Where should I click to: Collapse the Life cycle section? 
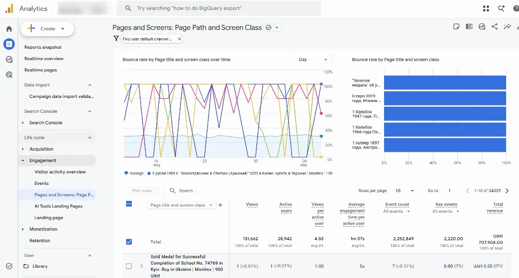90,138
